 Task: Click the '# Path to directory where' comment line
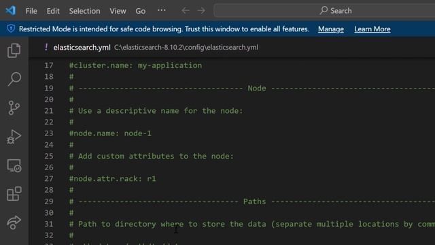(x=252, y=224)
